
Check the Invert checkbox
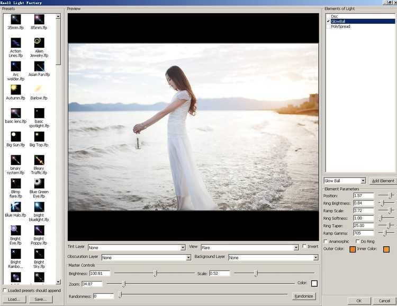pyautogui.click(x=304, y=247)
